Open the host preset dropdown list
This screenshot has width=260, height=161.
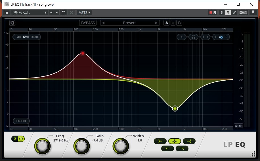click(x=29, y=12)
